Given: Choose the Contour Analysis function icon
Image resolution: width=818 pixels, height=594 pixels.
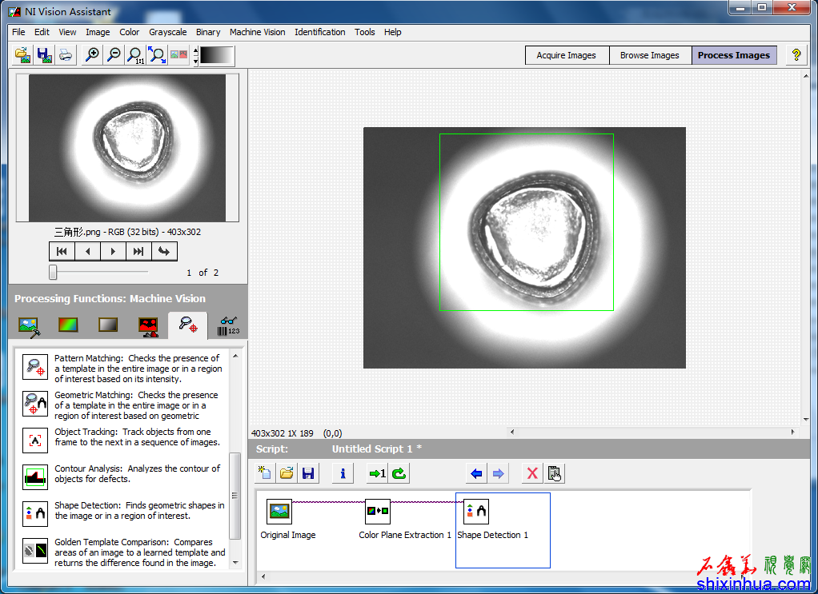Looking at the screenshot, I should click(35, 477).
